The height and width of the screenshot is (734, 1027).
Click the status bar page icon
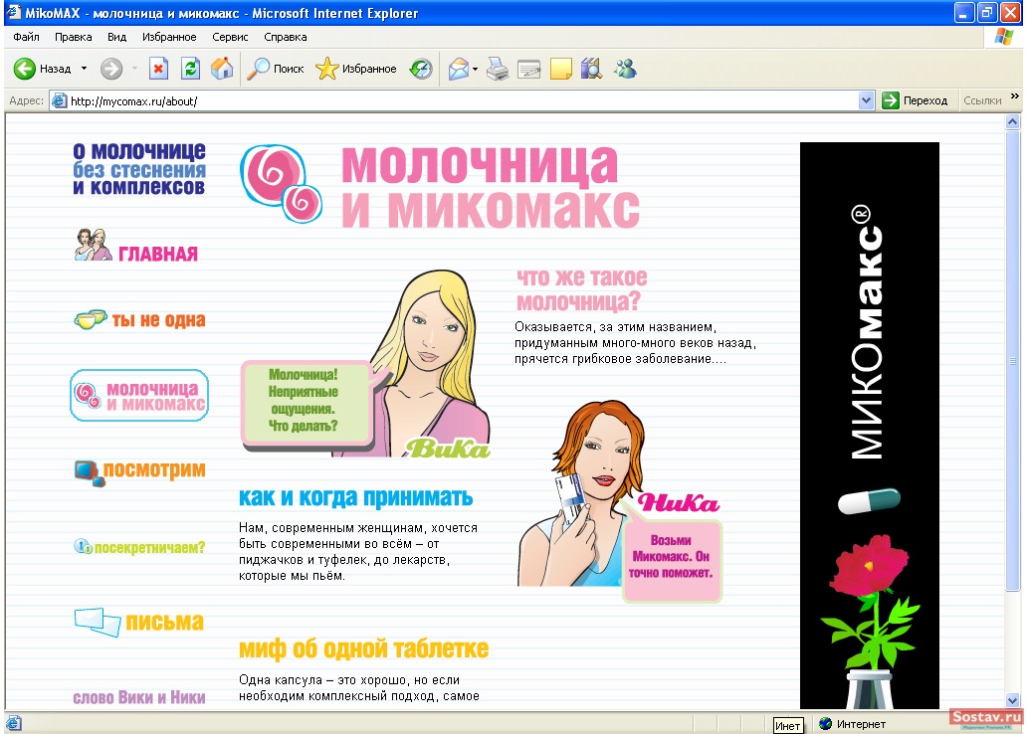pos(14,723)
